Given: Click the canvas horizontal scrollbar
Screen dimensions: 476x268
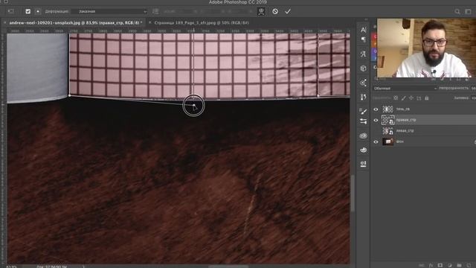Looking at the screenshot, I should [x=228, y=267].
